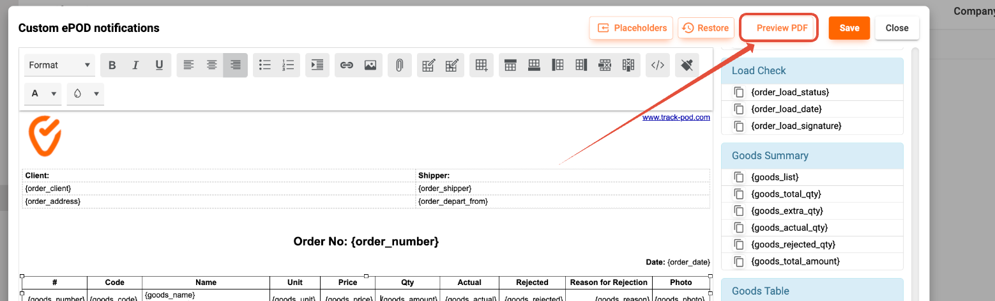This screenshot has width=995, height=301.
Task: Toggle bold formatting
Action: (112, 65)
